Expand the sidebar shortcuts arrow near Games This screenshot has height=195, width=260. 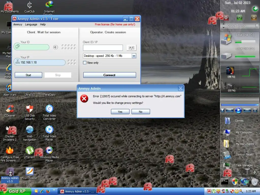coord(257,120)
